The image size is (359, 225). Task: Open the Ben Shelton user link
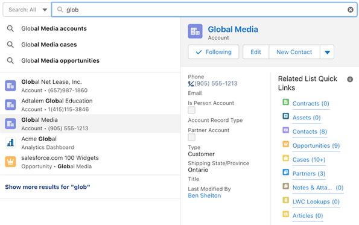205,195
